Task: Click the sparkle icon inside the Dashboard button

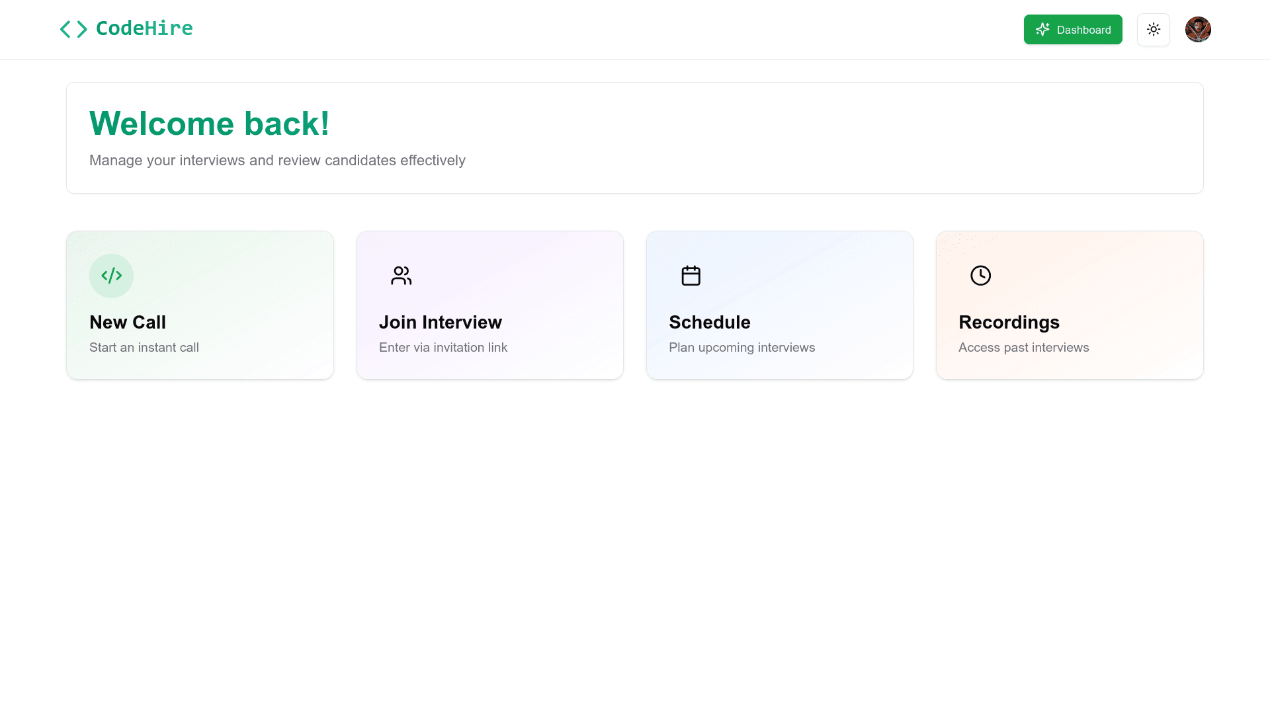Action: click(1042, 29)
